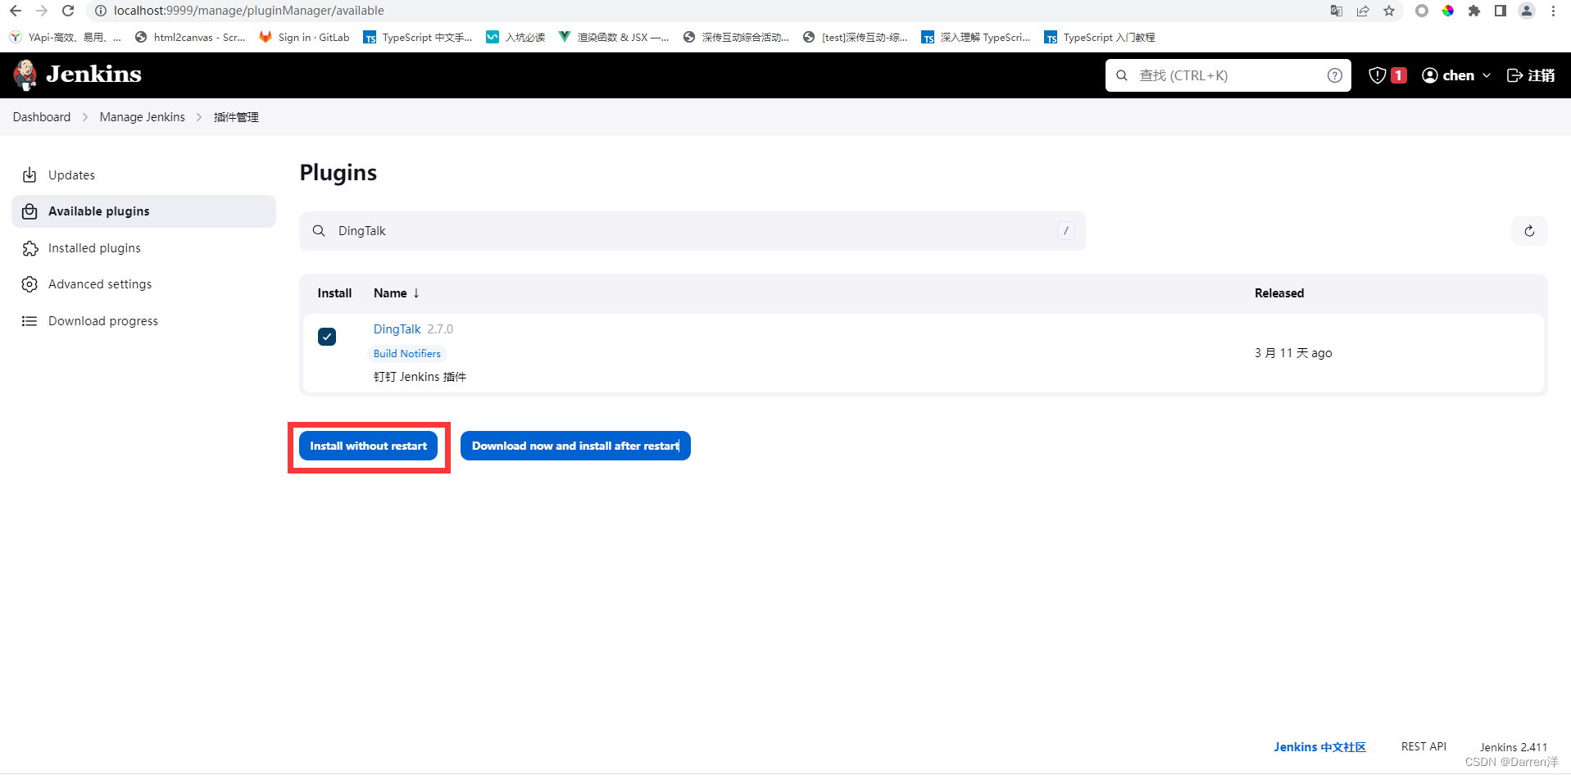Screen dimensions: 1571x775
Task: Uncheck the DingTalk install checkbox
Action: (x=327, y=337)
